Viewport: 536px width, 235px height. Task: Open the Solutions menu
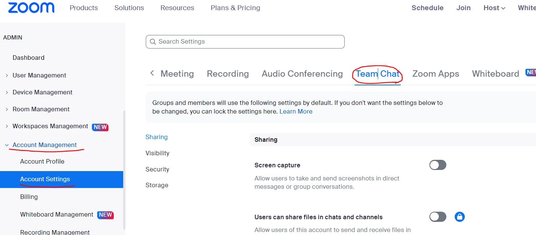(x=129, y=8)
